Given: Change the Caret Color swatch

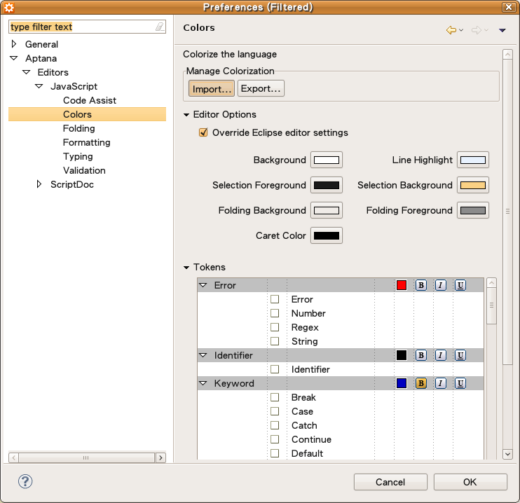Looking at the screenshot, I should coord(327,235).
